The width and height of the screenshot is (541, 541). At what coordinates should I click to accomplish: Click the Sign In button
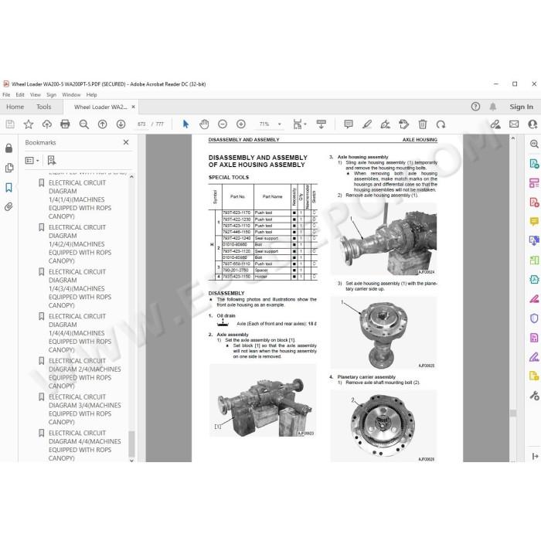pyautogui.click(x=522, y=107)
